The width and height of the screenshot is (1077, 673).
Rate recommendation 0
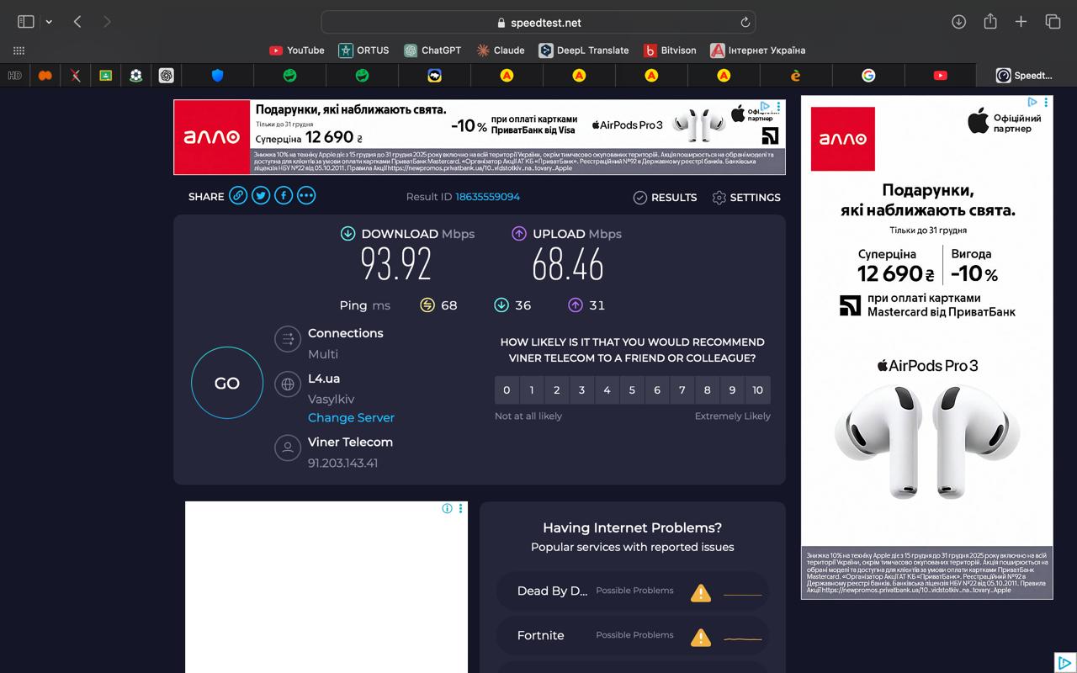(507, 390)
